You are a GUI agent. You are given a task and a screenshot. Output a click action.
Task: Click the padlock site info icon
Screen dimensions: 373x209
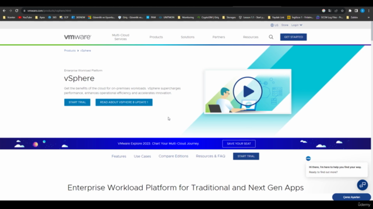tap(24, 10)
